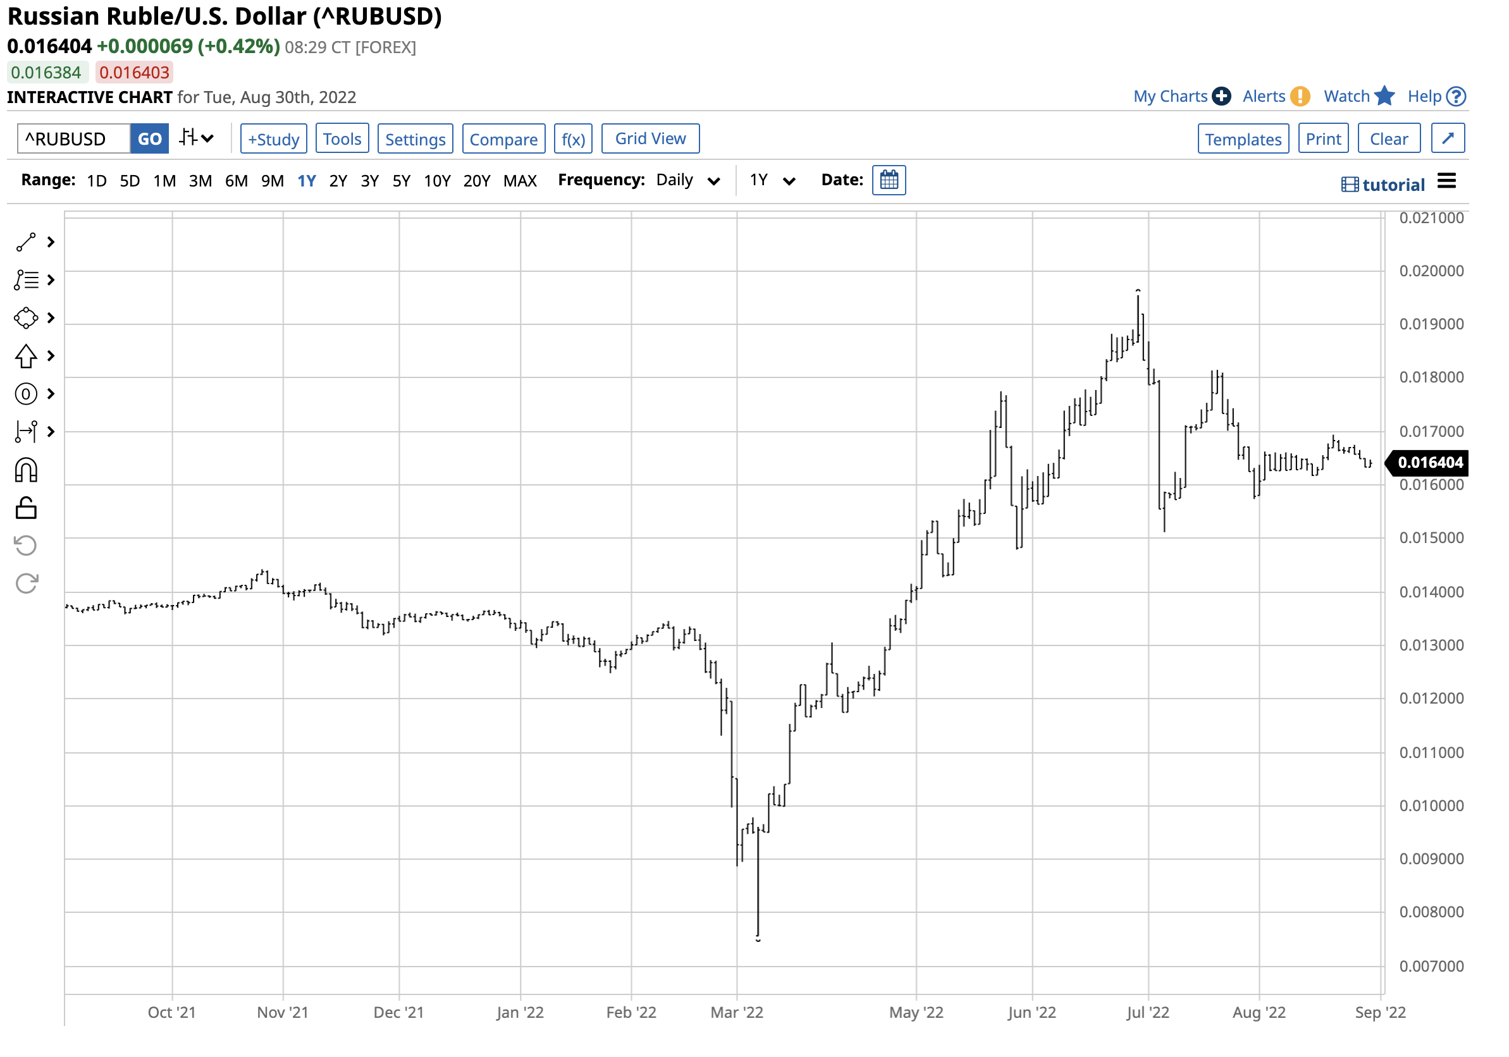This screenshot has height=1057, width=1509.
Task: Select the 5D range
Action: [130, 181]
